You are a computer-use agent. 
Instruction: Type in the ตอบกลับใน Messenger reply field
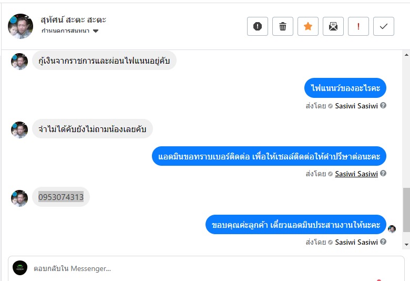[210, 268]
